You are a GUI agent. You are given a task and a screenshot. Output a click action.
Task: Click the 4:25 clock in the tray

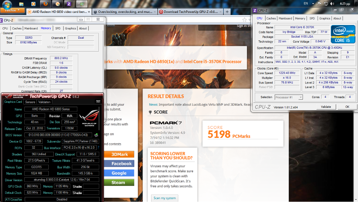345,4
